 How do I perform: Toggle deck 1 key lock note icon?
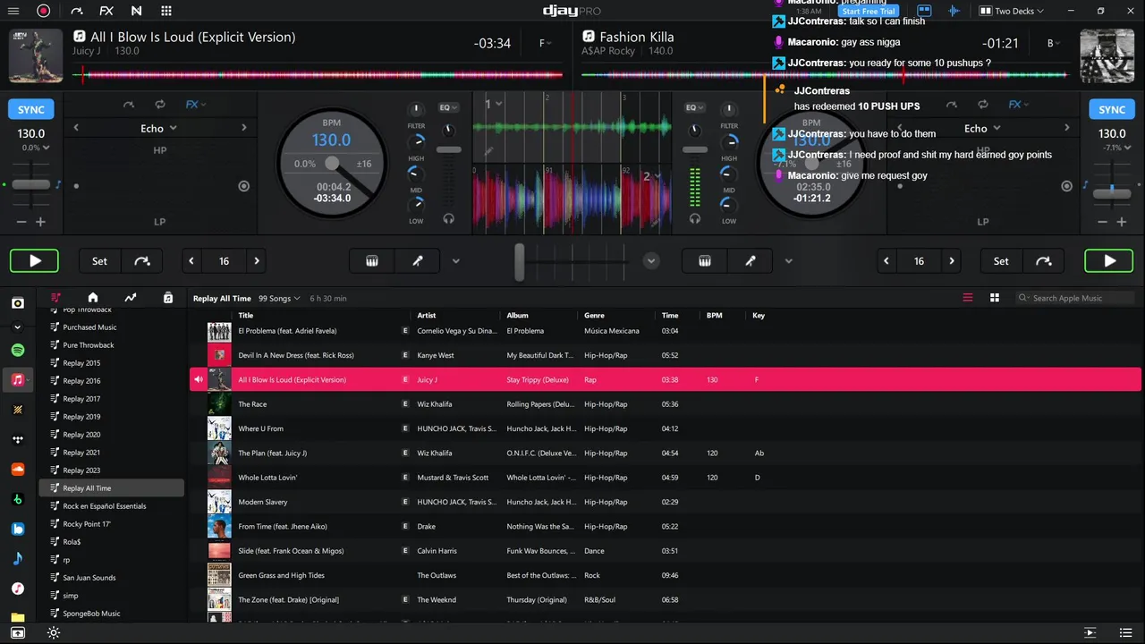click(x=58, y=184)
